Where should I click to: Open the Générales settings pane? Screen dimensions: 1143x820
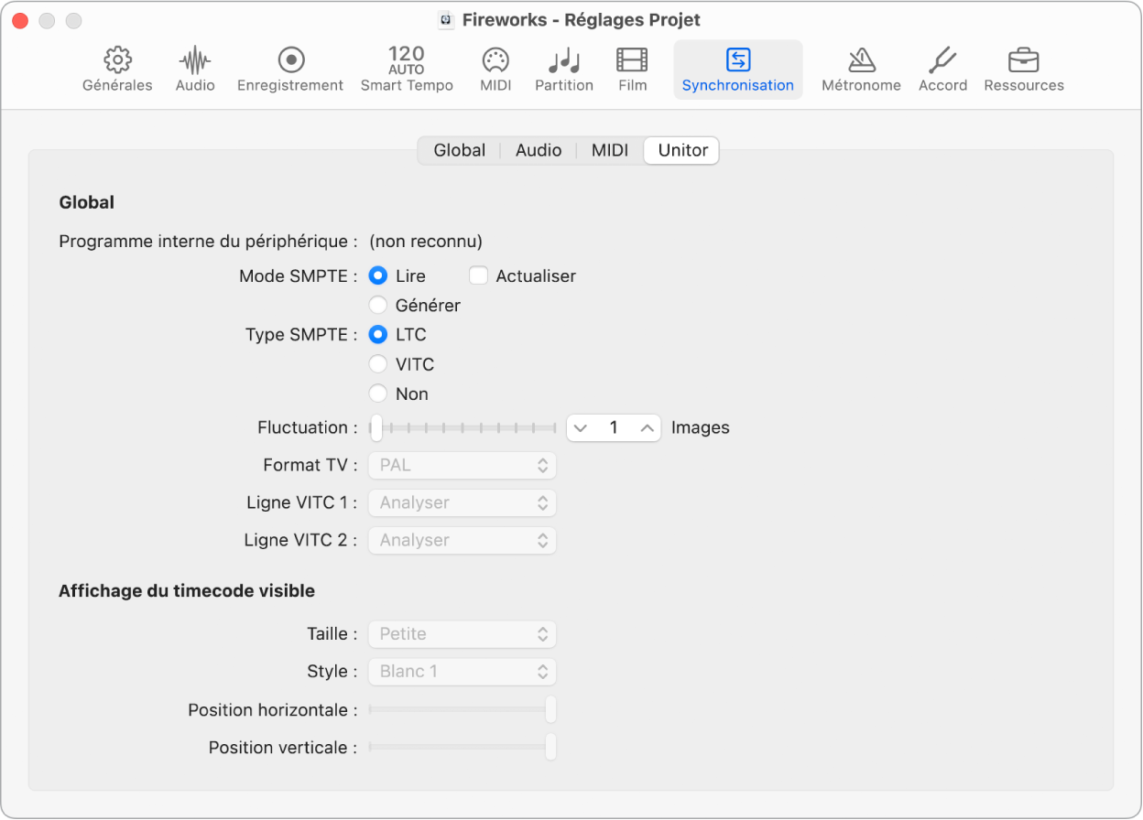(x=117, y=70)
